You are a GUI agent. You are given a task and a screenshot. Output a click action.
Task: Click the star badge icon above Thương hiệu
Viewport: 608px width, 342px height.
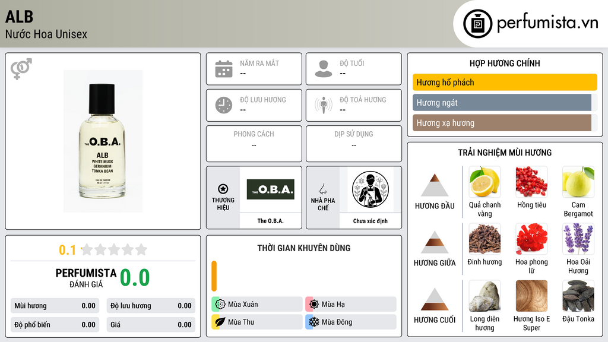(223, 189)
